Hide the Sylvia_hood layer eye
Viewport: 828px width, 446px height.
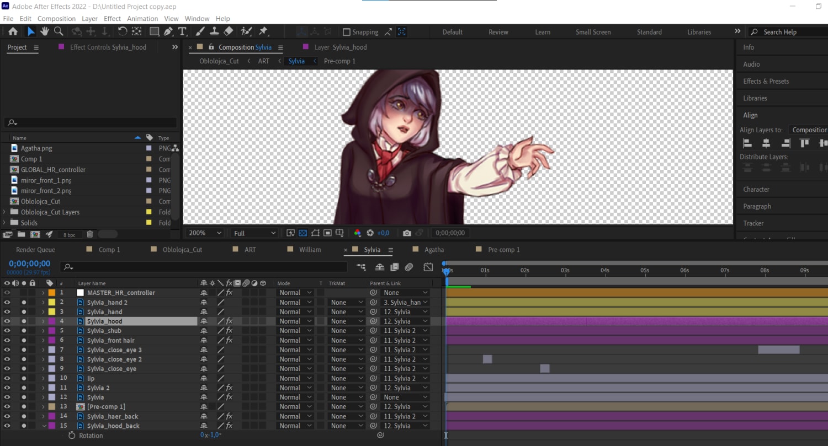7,321
